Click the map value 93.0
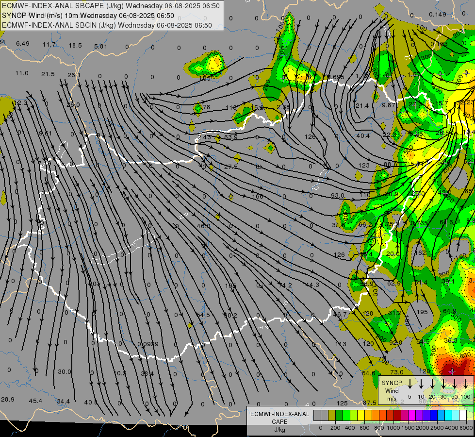 click(338, 196)
